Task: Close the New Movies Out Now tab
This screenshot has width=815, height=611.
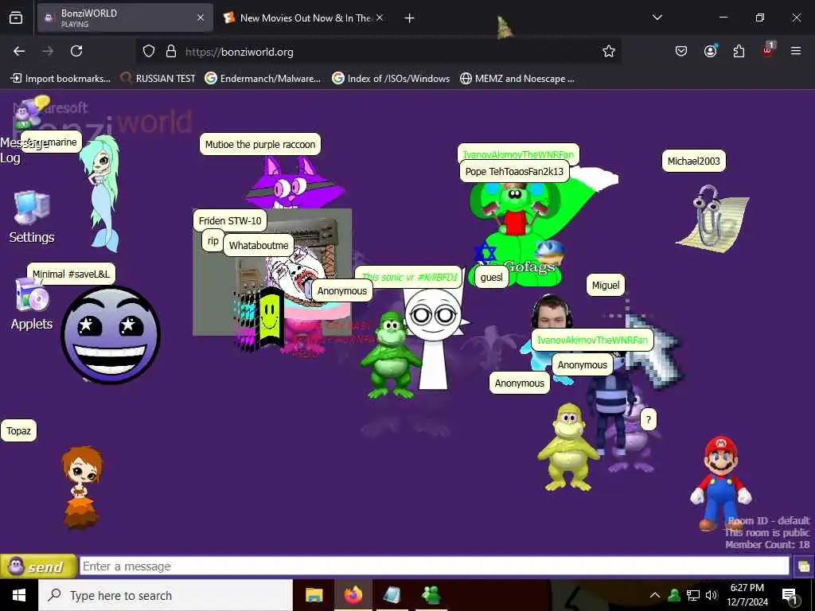Action: (x=380, y=18)
